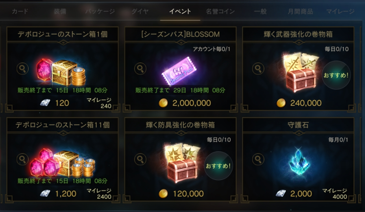Viewport: 365px width, 212px height.
Task: Open magnifier preview for 輝く武器強化の巻物箱
Action: [x=258, y=68]
